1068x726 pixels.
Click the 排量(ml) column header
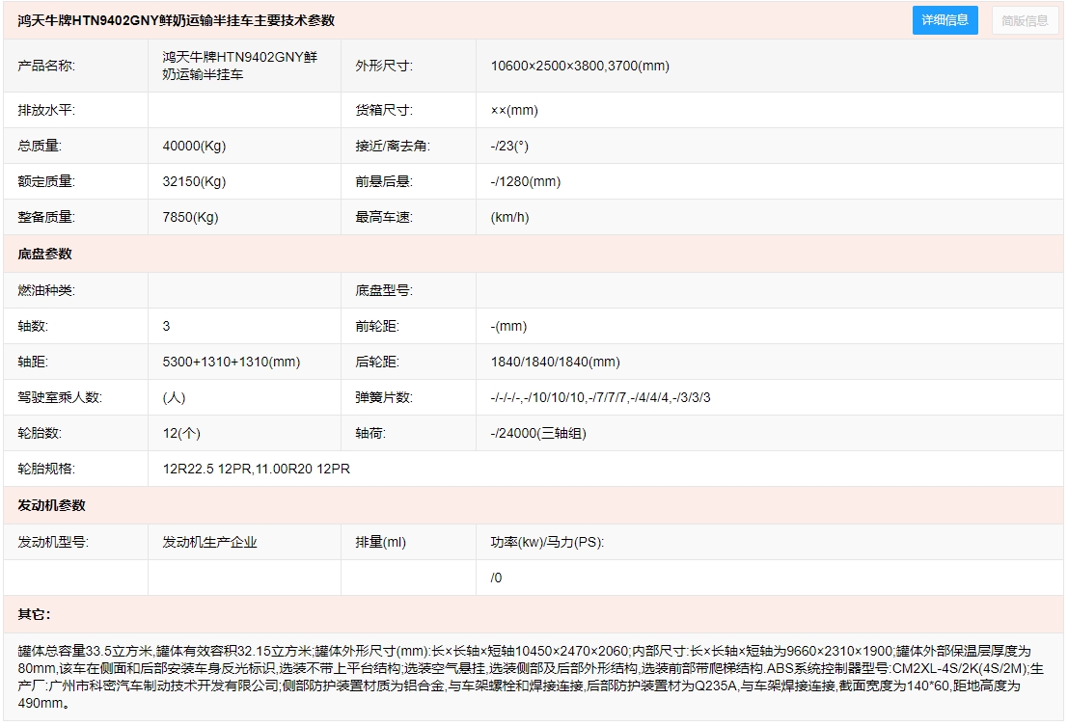point(380,542)
